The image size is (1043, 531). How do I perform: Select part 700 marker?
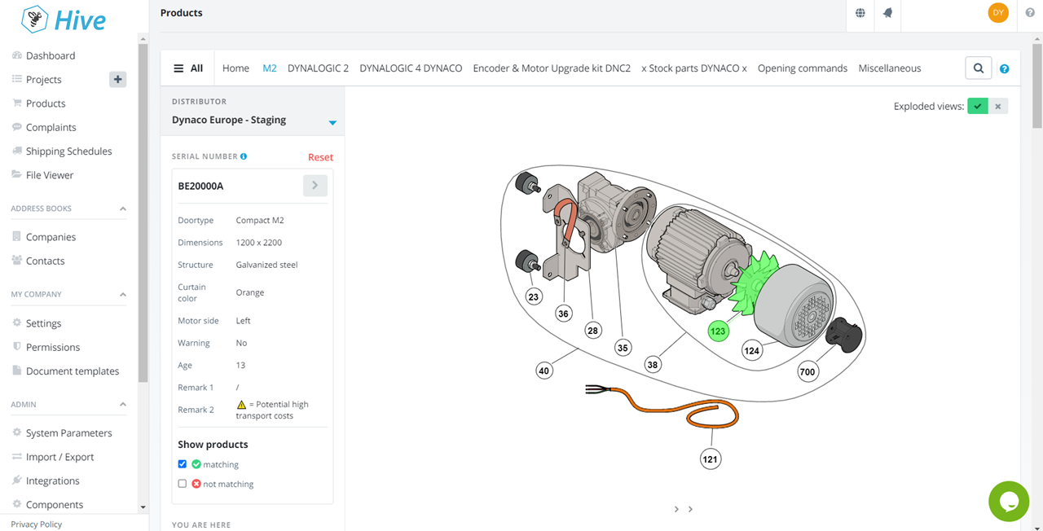click(x=808, y=372)
